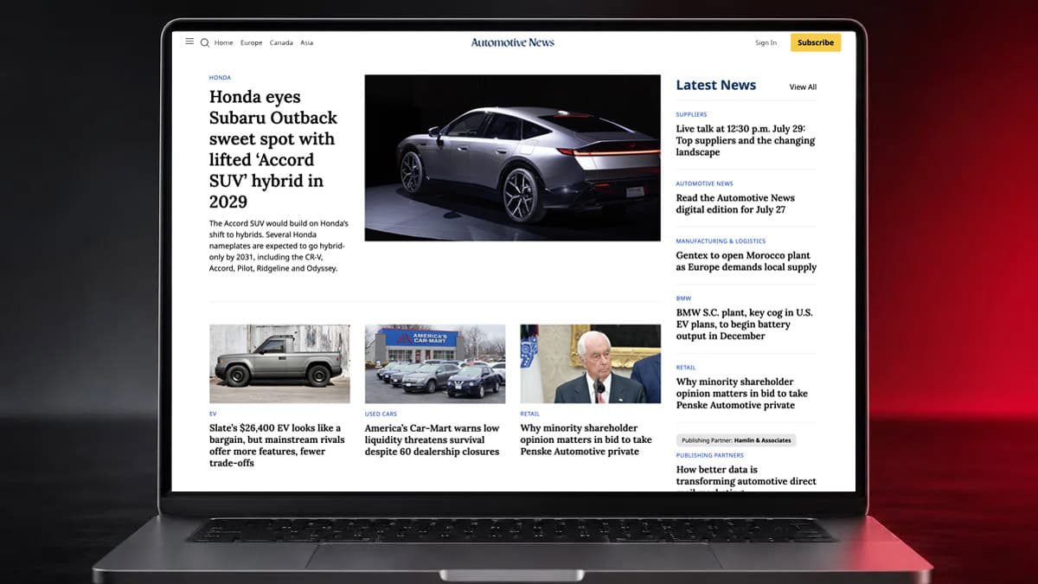Read sidebar Penske Automotive private headline

(x=741, y=394)
